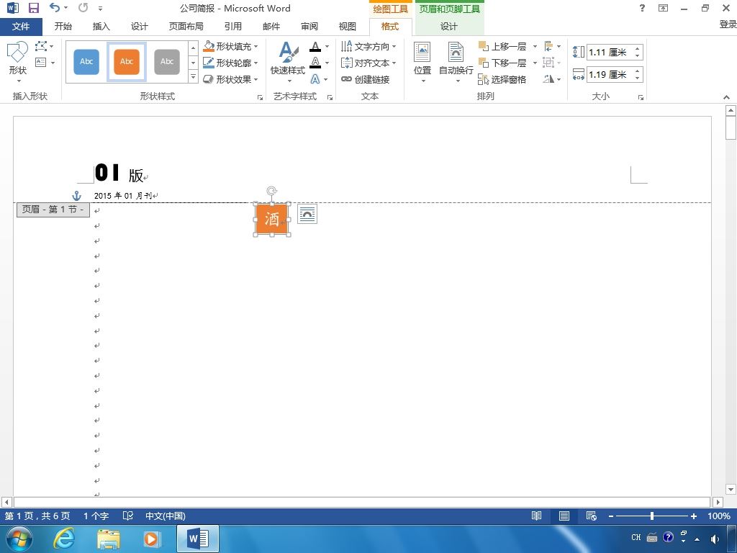Decrease shape width with down stepper
The image size is (737, 553).
point(638,78)
